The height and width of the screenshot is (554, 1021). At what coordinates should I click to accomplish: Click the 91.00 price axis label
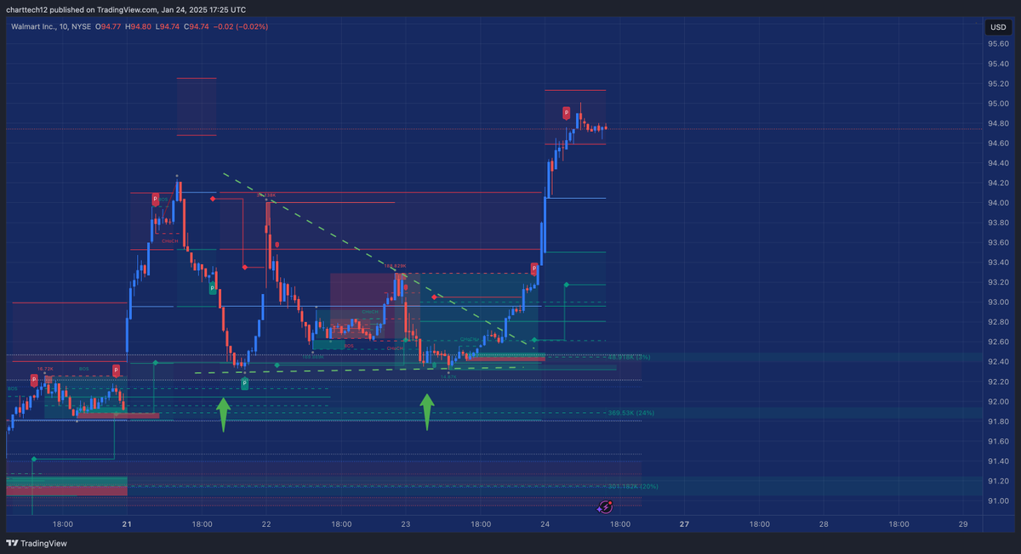tap(998, 500)
